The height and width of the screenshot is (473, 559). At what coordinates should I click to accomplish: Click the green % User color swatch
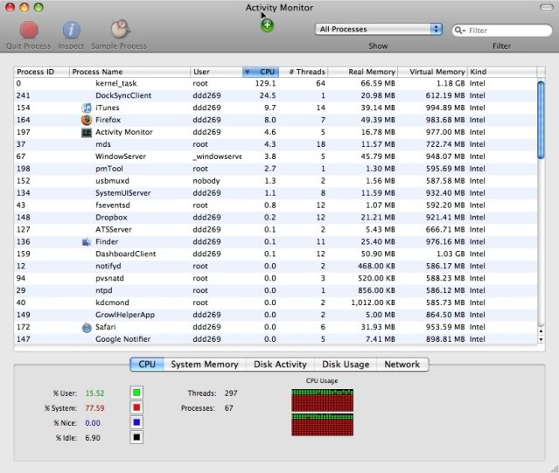136,393
